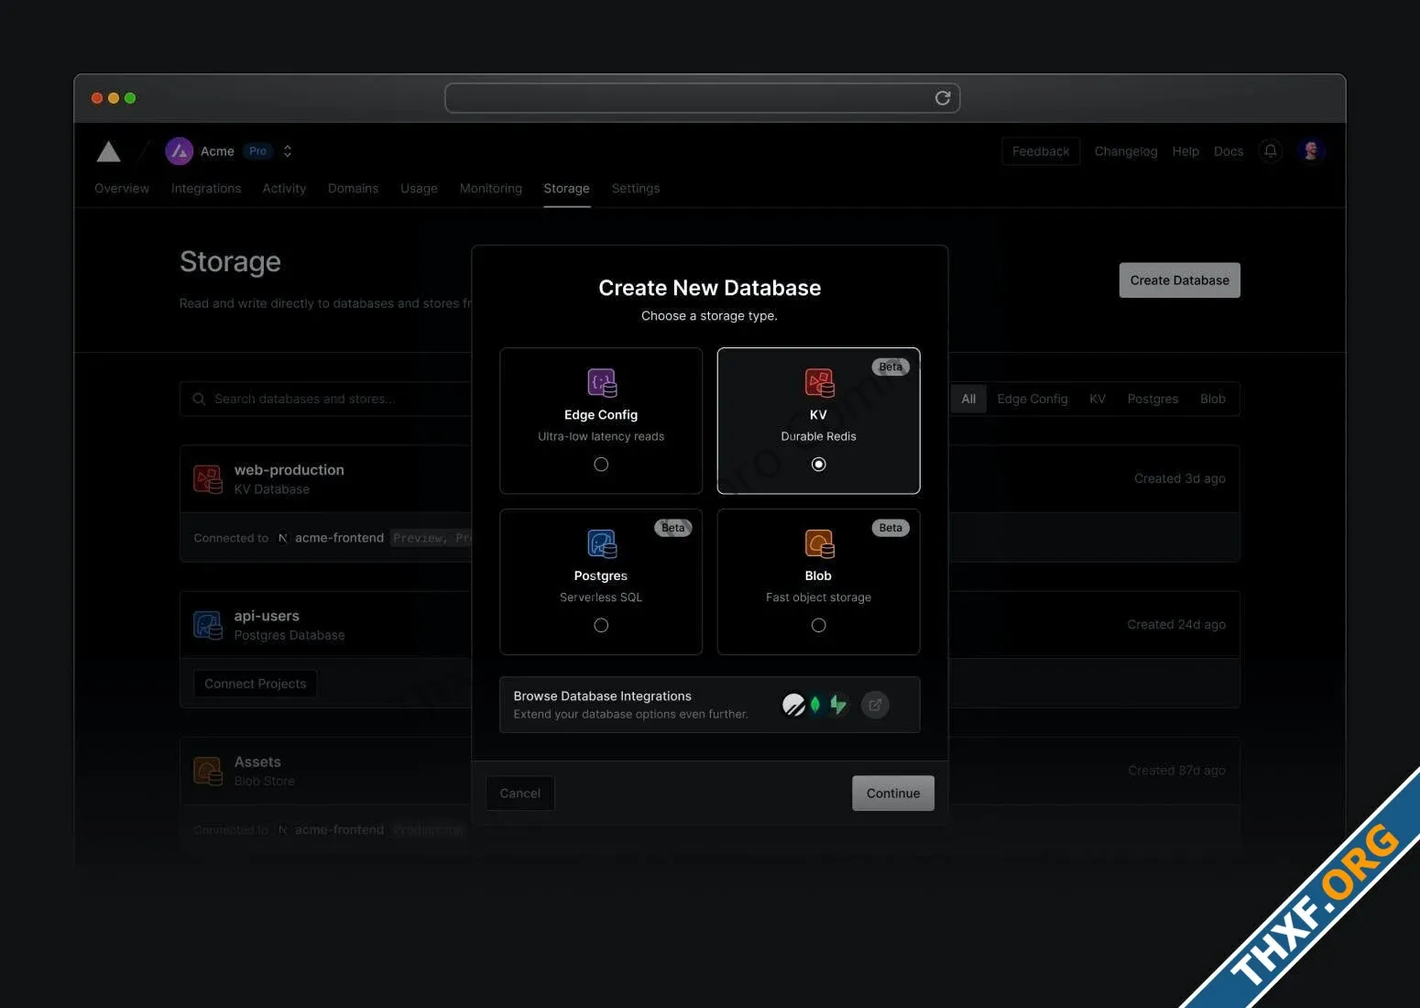Expand the team switcher chevrons
The height and width of the screenshot is (1008, 1420).
tap(288, 151)
